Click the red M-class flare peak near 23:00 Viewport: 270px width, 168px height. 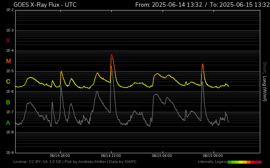click(x=112, y=55)
